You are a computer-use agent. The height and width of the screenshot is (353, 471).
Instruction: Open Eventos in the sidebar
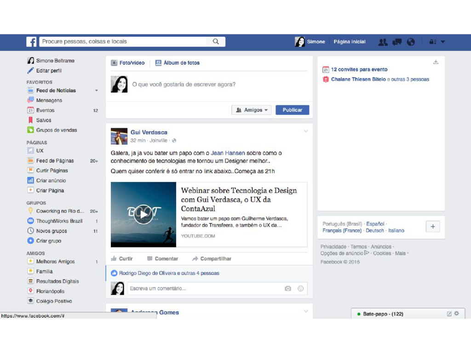tap(46, 110)
